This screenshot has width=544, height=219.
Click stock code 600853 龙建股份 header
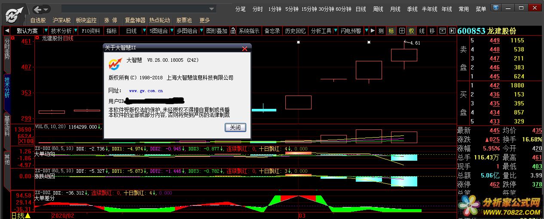click(x=486, y=31)
